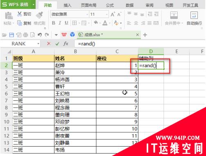Switch to the 公式 tab
The width and height of the screenshot is (206, 156).
110,5
